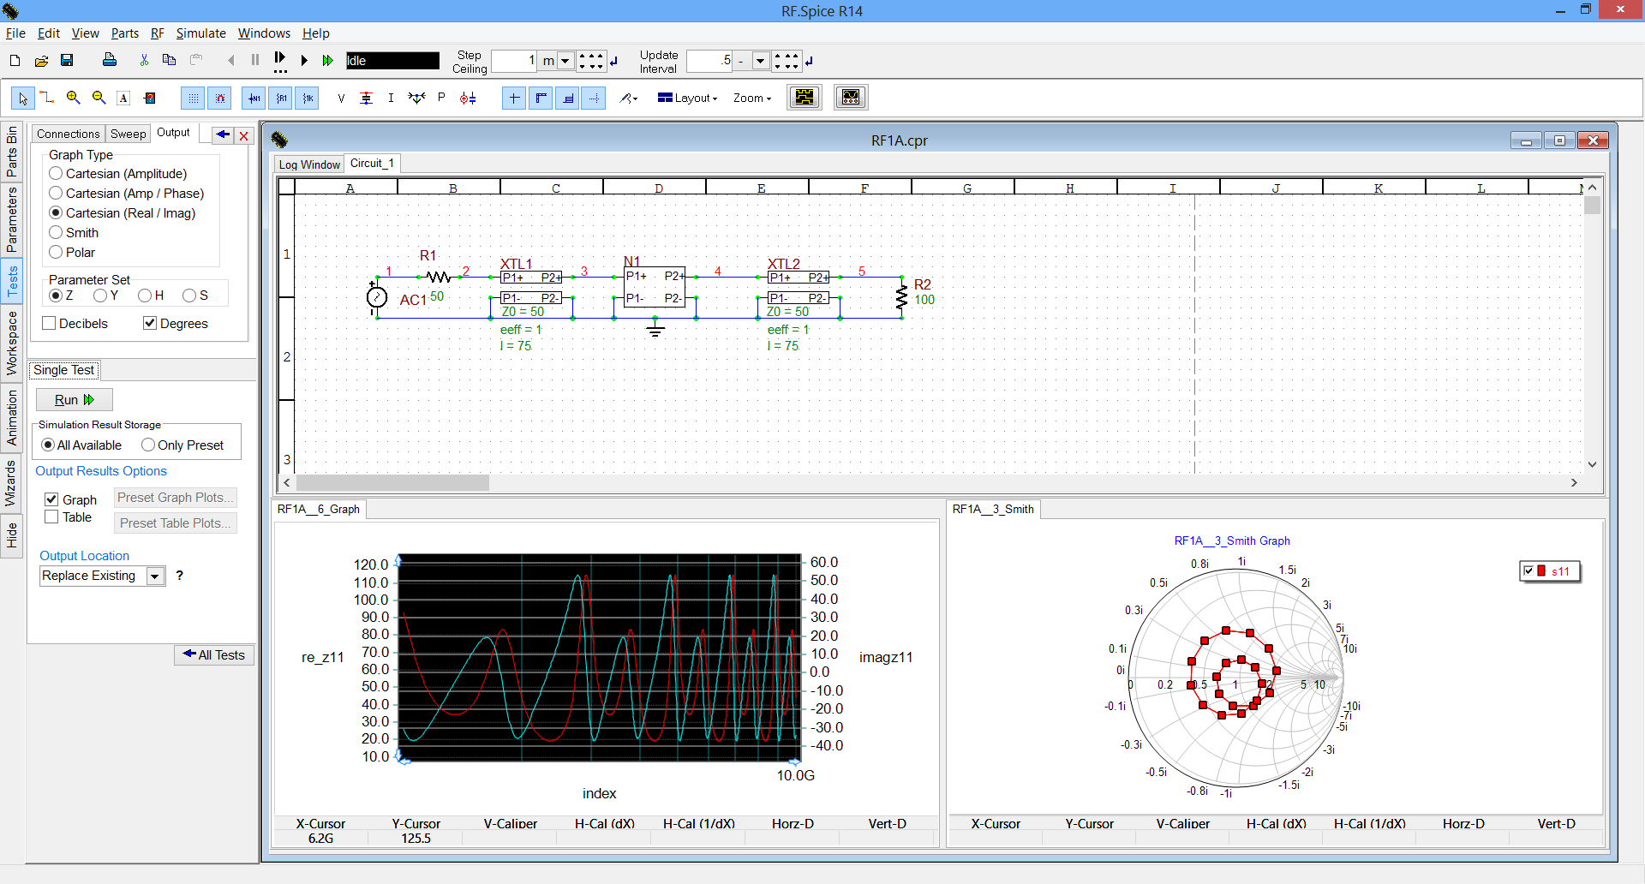The width and height of the screenshot is (1645, 884).
Task: Switch to the Sweep tab
Action: [x=128, y=134]
